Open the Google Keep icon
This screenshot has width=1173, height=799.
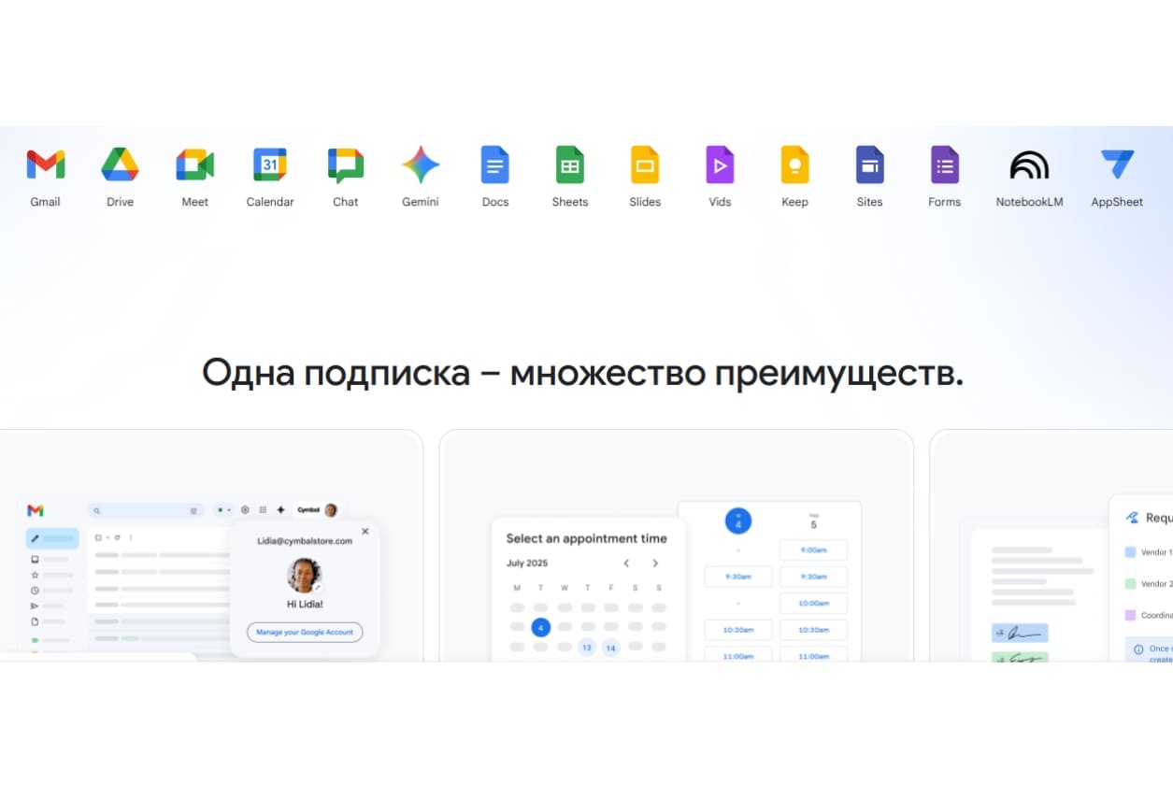tap(794, 165)
